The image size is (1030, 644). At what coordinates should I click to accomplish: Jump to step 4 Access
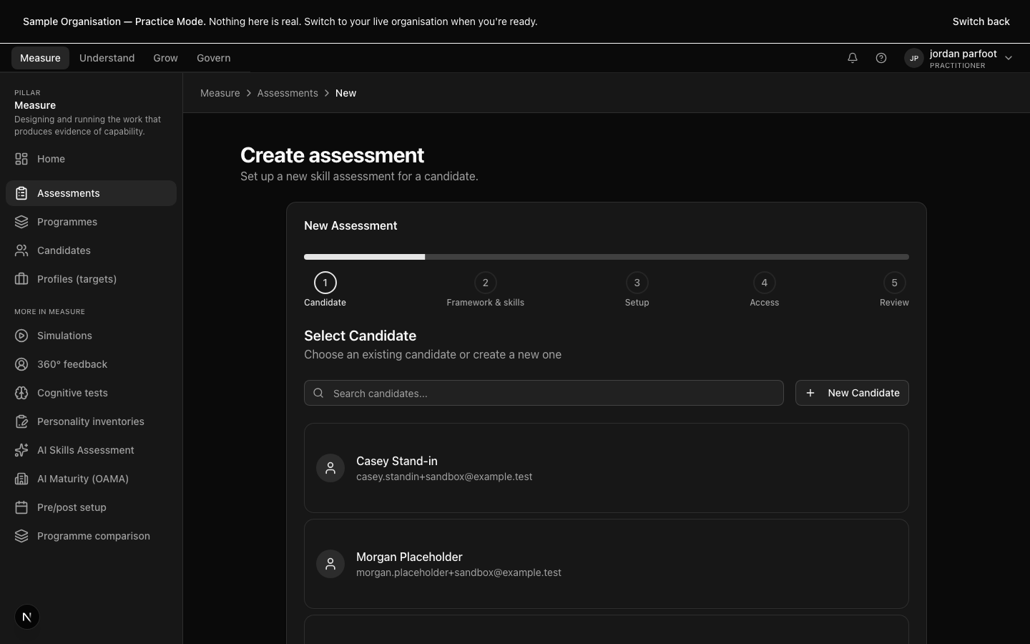point(764,290)
